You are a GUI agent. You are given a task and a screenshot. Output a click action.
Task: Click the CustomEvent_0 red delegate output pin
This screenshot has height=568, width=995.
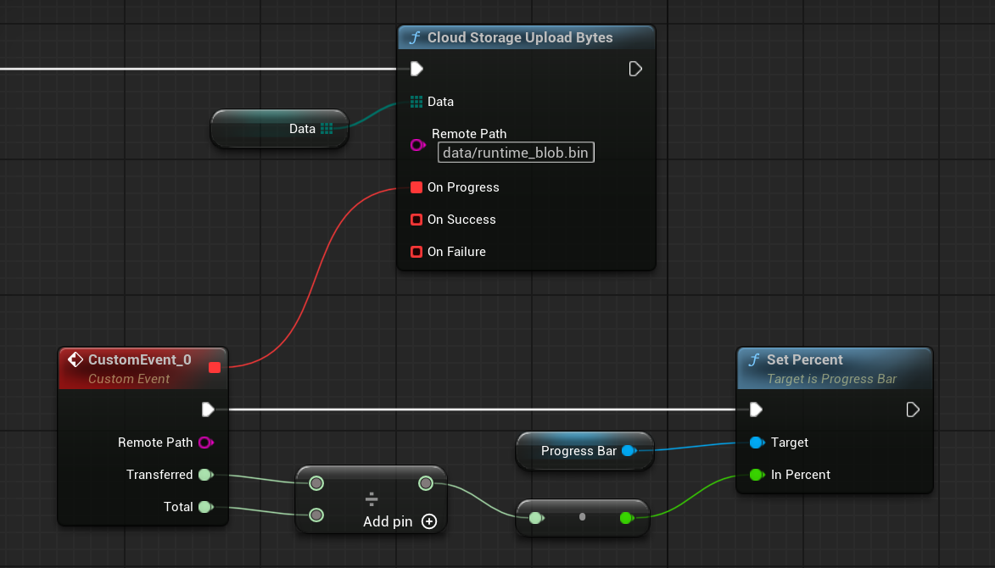[x=215, y=367]
